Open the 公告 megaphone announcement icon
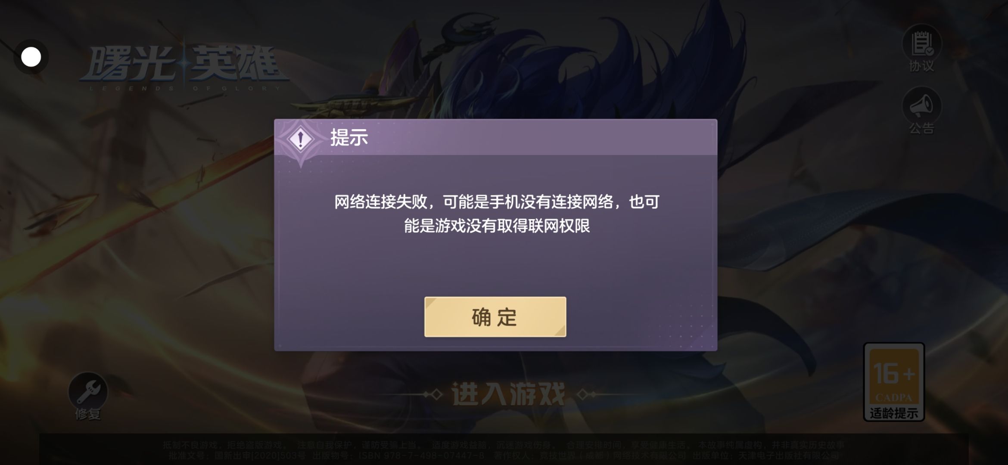 tap(922, 105)
